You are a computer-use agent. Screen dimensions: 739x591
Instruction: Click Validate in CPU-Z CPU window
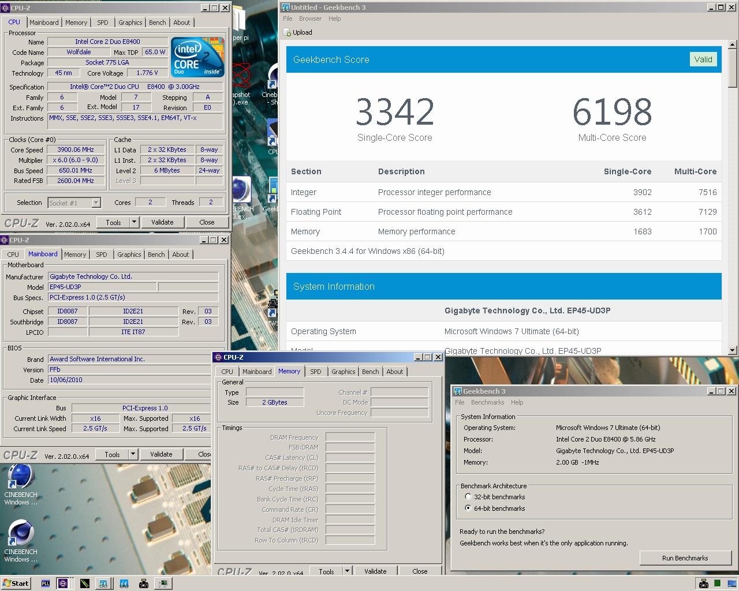(x=162, y=222)
